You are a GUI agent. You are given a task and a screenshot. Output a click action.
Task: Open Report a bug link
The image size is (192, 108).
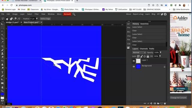[138, 14]
